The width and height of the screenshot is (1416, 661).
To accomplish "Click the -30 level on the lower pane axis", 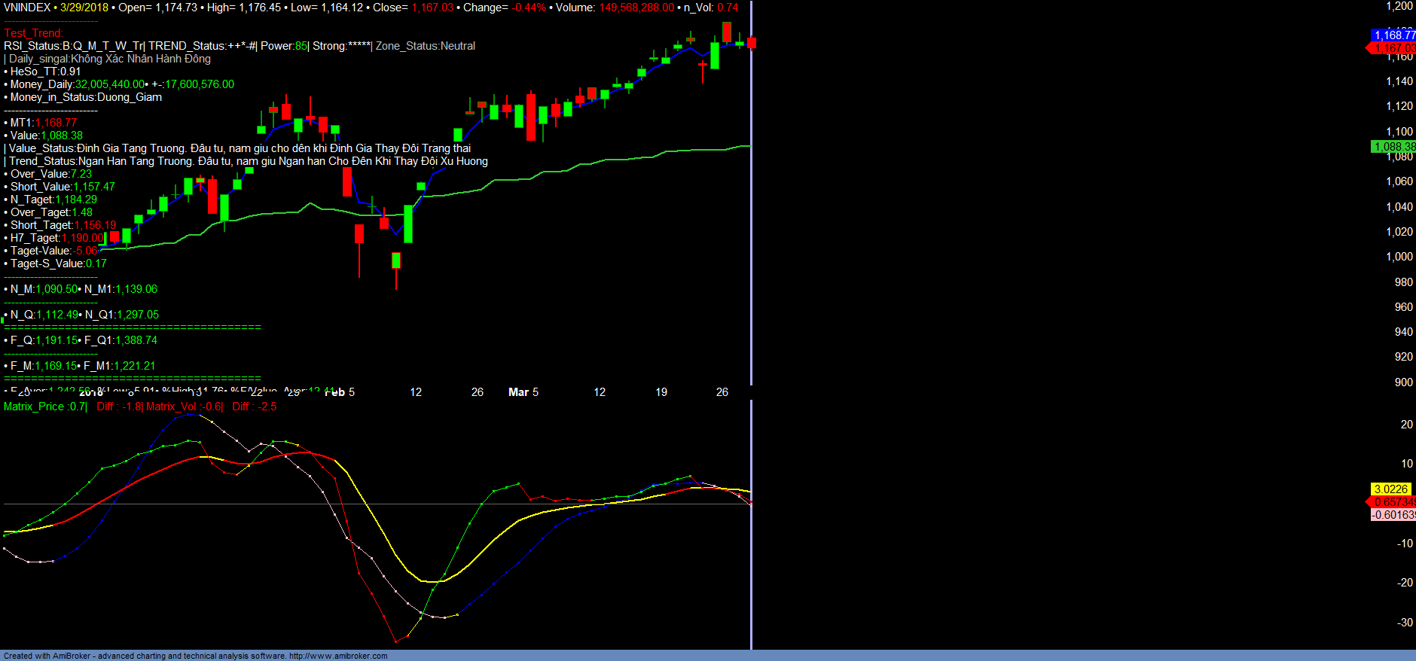I will pos(1405,623).
